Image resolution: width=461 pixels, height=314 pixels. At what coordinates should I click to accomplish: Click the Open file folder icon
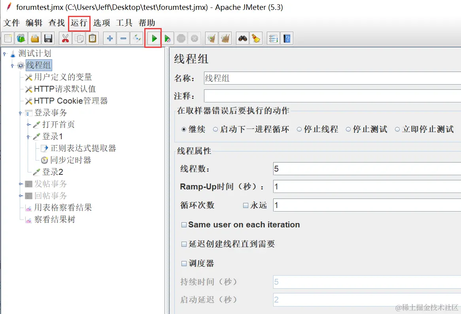pos(35,38)
